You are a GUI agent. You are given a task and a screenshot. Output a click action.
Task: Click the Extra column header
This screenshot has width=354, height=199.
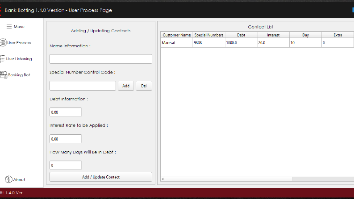[x=338, y=35]
